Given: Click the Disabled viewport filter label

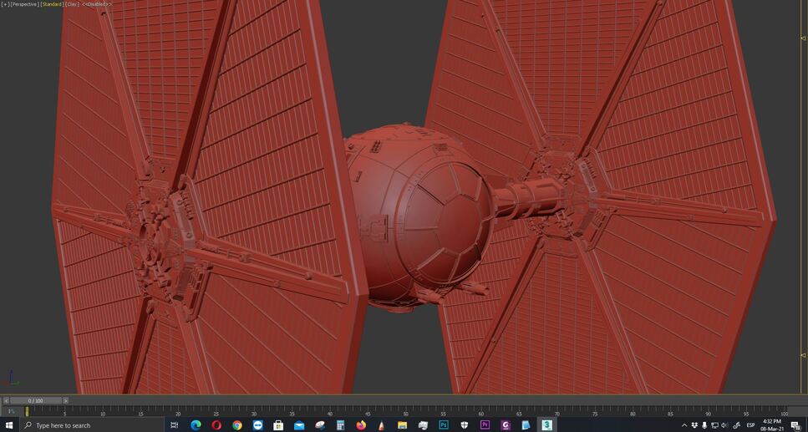Looking at the screenshot, I should 97,4.
